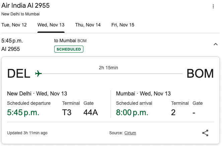Click the SCHEDULED status badge
The width and height of the screenshot is (222, 146).
pyautogui.click(x=69, y=49)
